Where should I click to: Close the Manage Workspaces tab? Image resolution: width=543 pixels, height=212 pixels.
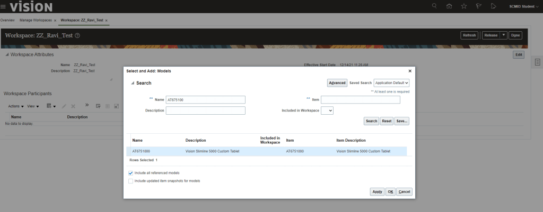[55, 20]
